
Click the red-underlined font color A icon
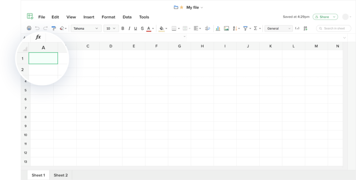tap(149, 29)
